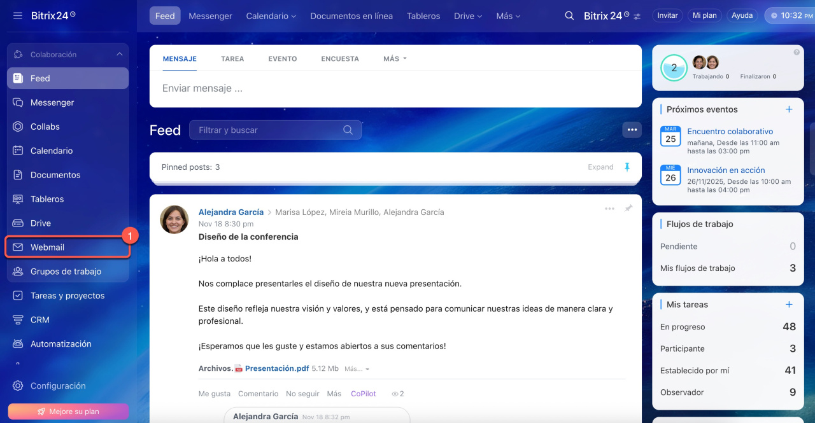Open Collabs from the sidebar
Image resolution: width=815 pixels, height=423 pixels.
point(45,127)
